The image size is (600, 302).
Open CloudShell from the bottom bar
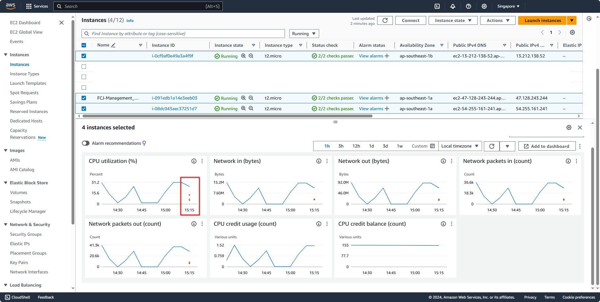coord(17,297)
